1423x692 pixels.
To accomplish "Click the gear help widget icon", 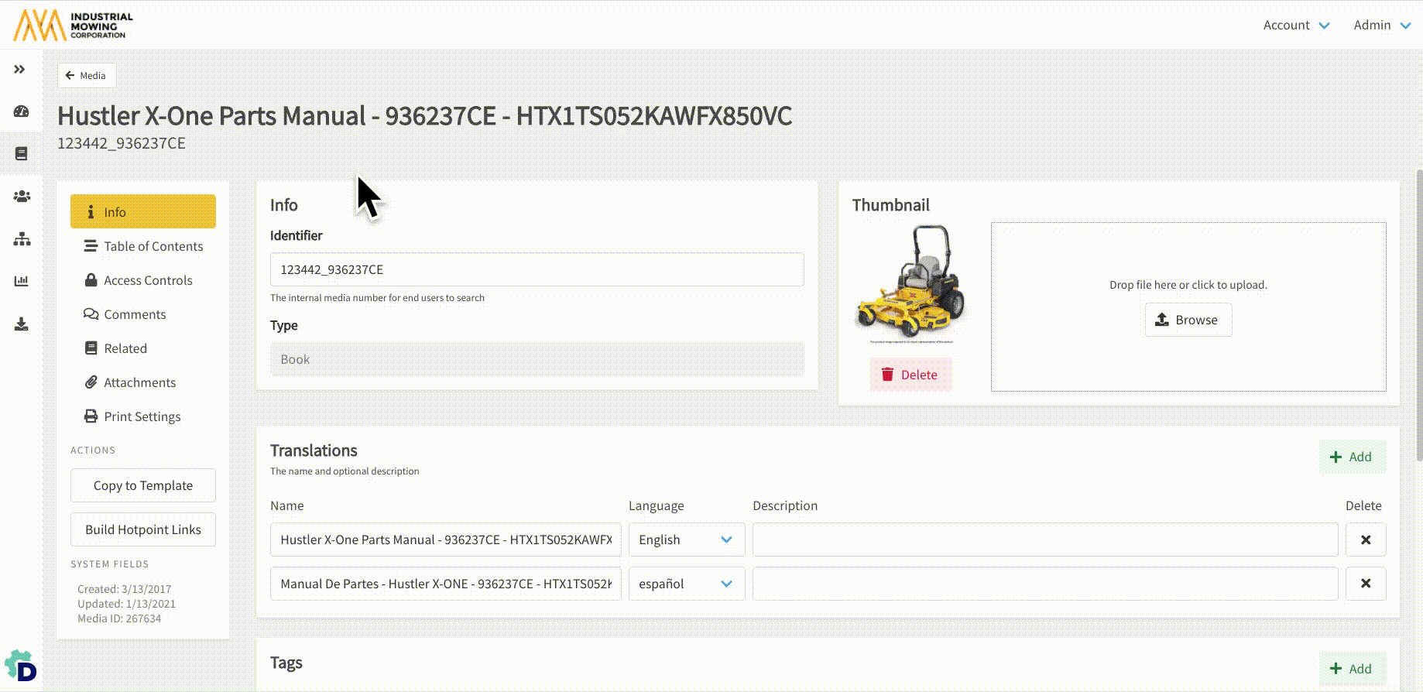I will 21,666.
